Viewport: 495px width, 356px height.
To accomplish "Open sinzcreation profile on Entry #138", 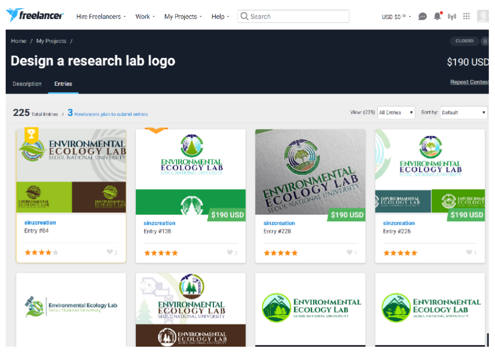I will pyautogui.click(x=160, y=223).
